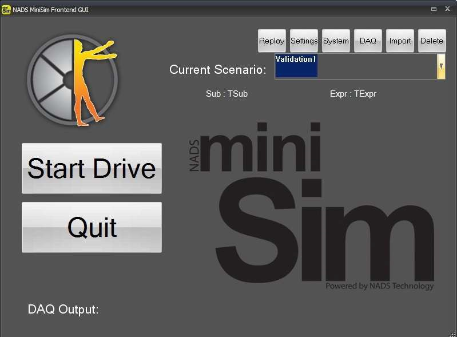Click the window resize grip corner
This screenshot has width=457, height=337.
pos(452,332)
